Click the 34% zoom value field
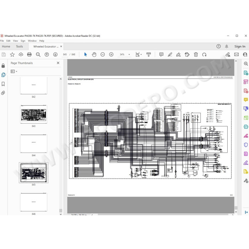The width and height of the screenshot is (249, 249). coord(122,54)
